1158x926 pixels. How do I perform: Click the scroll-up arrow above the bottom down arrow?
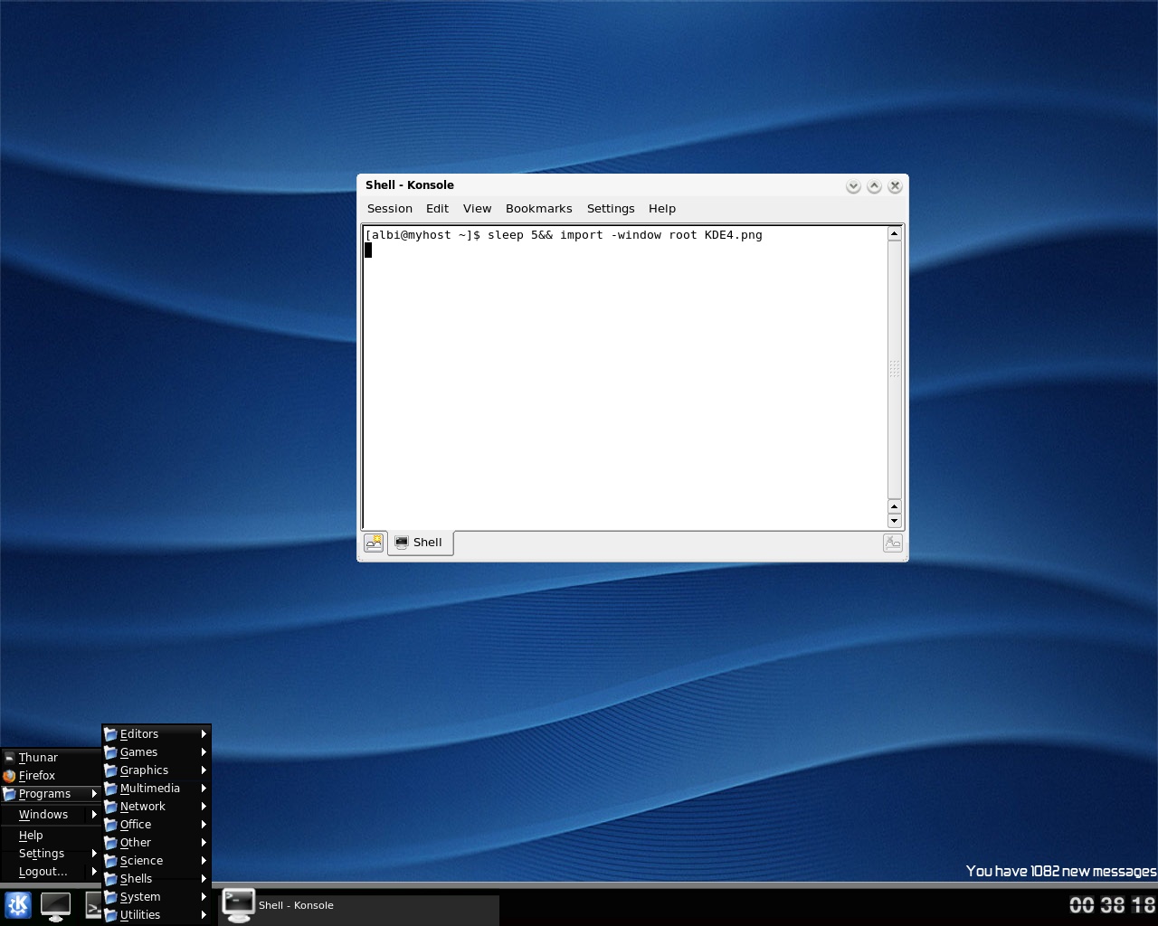pyautogui.click(x=895, y=506)
